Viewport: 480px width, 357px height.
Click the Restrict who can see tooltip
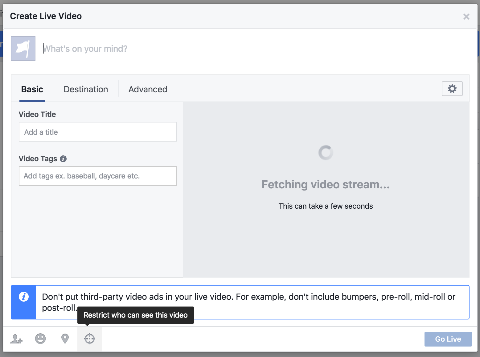135,315
